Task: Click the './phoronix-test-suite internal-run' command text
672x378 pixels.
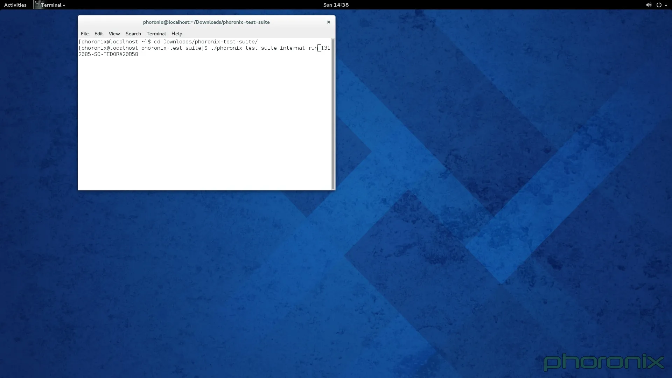Action: point(264,48)
